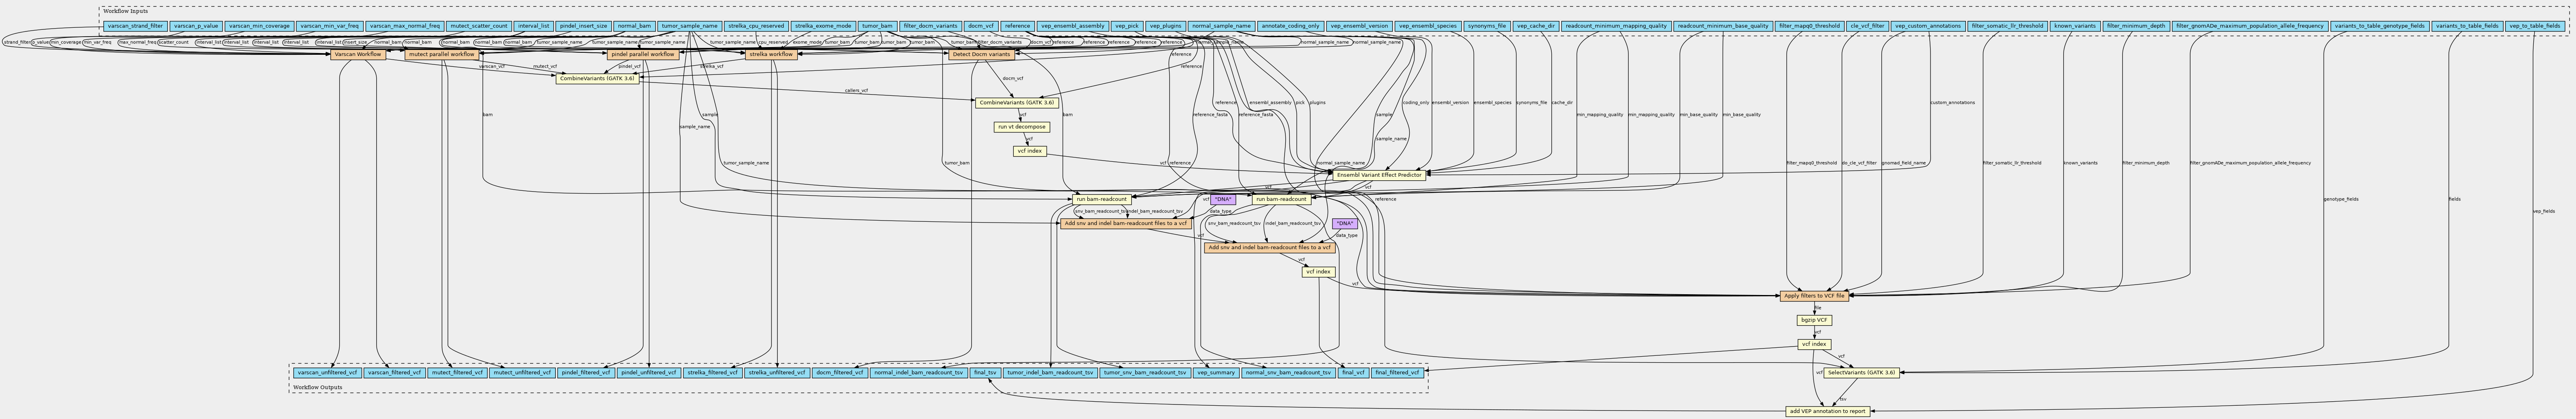Click the add VEP annotation to report node
This screenshot has width=2576, height=419.
[x=1828, y=411]
